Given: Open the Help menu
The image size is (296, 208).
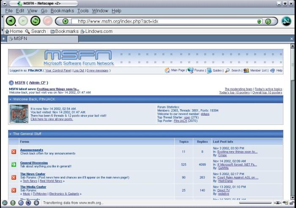Looking at the screenshot, I should click(x=116, y=11).
